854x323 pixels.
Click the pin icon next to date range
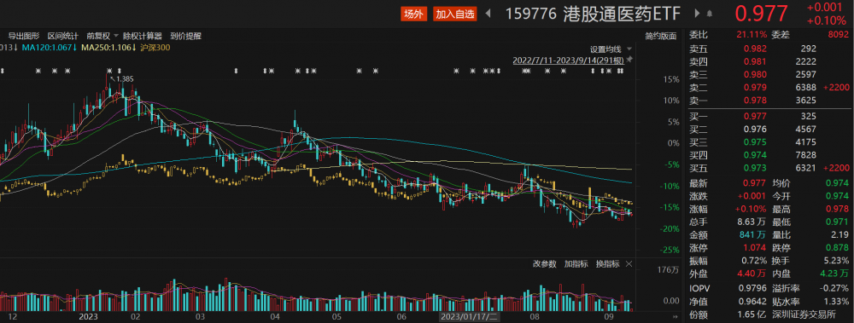pyautogui.click(x=629, y=59)
